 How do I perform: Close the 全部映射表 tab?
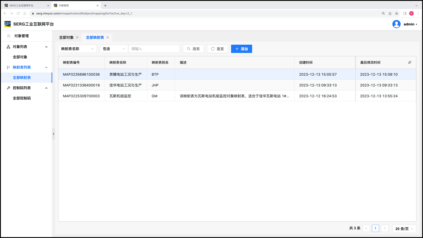[108, 37]
